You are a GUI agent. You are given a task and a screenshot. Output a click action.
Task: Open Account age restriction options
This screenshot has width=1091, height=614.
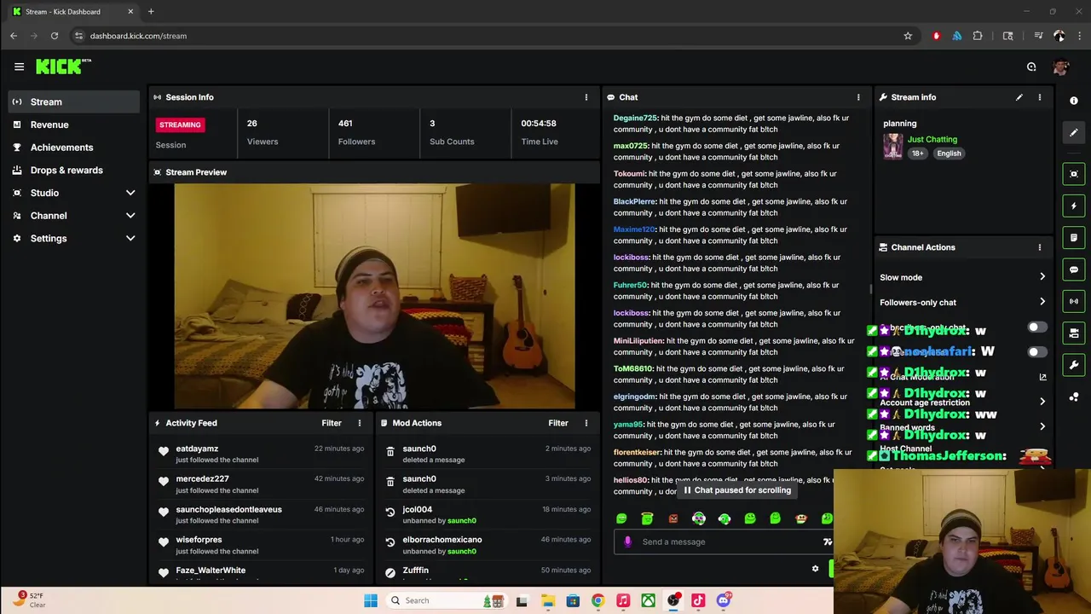tap(962, 402)
